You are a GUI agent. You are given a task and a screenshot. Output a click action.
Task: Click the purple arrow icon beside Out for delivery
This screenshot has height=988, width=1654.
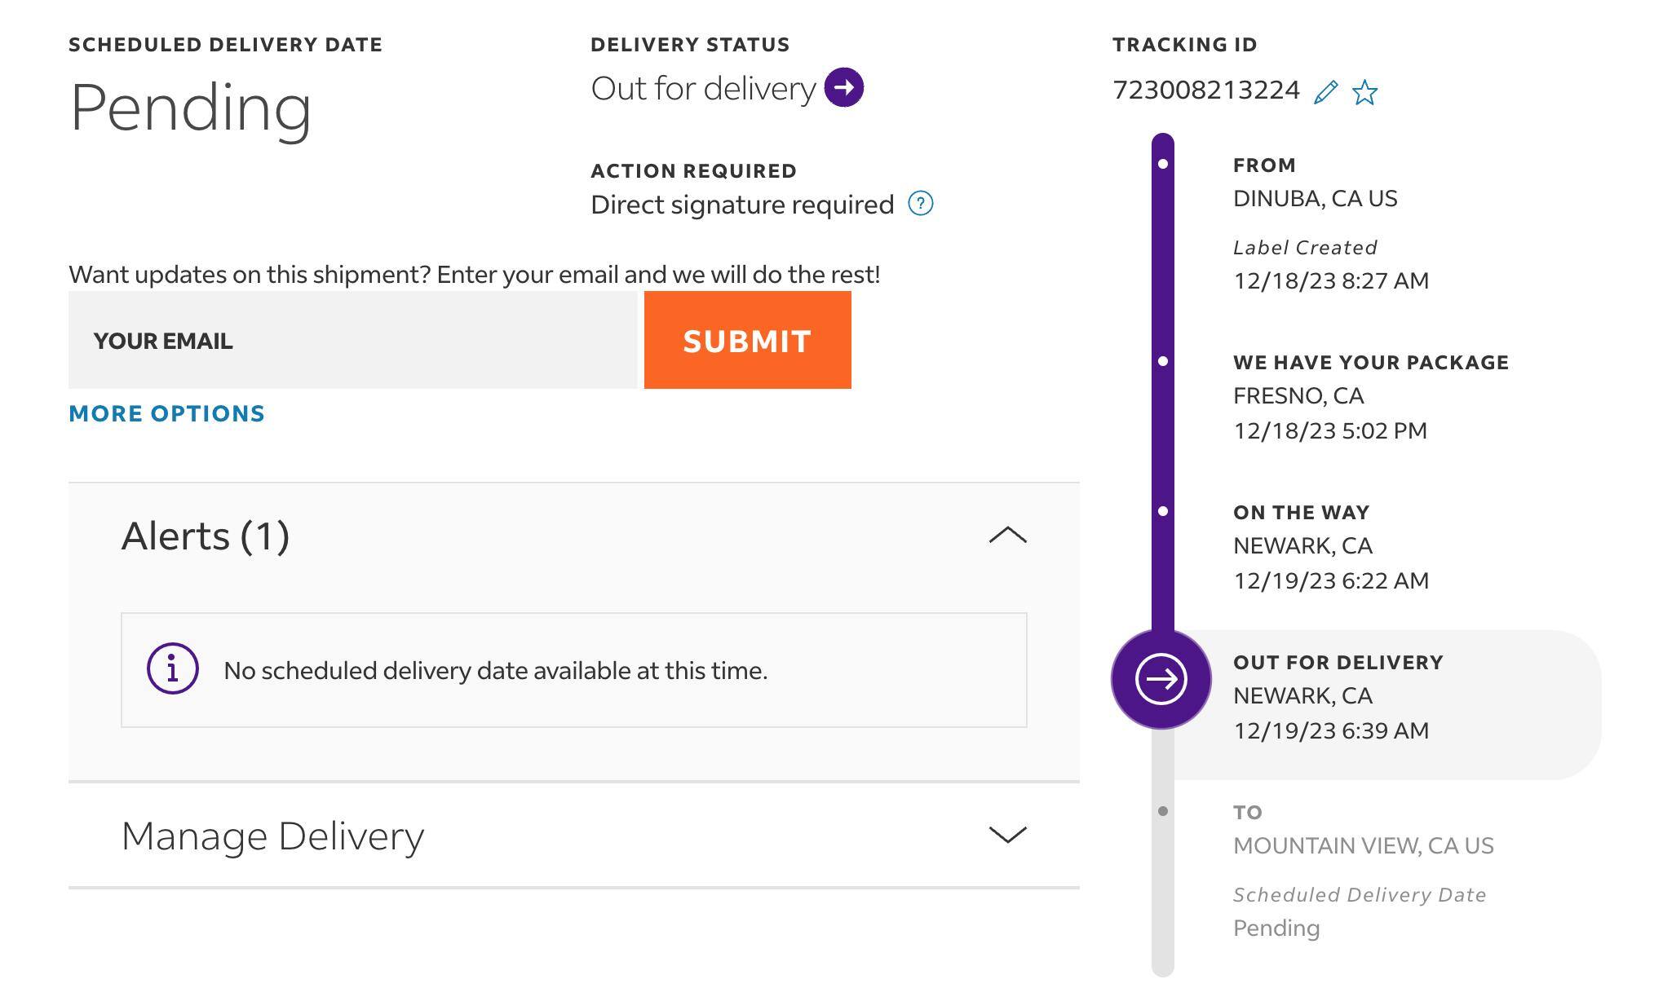[844, 87]
